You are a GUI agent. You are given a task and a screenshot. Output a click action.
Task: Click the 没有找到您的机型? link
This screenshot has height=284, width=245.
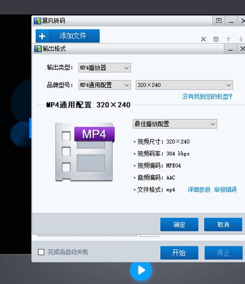click(x=207, y=96)
